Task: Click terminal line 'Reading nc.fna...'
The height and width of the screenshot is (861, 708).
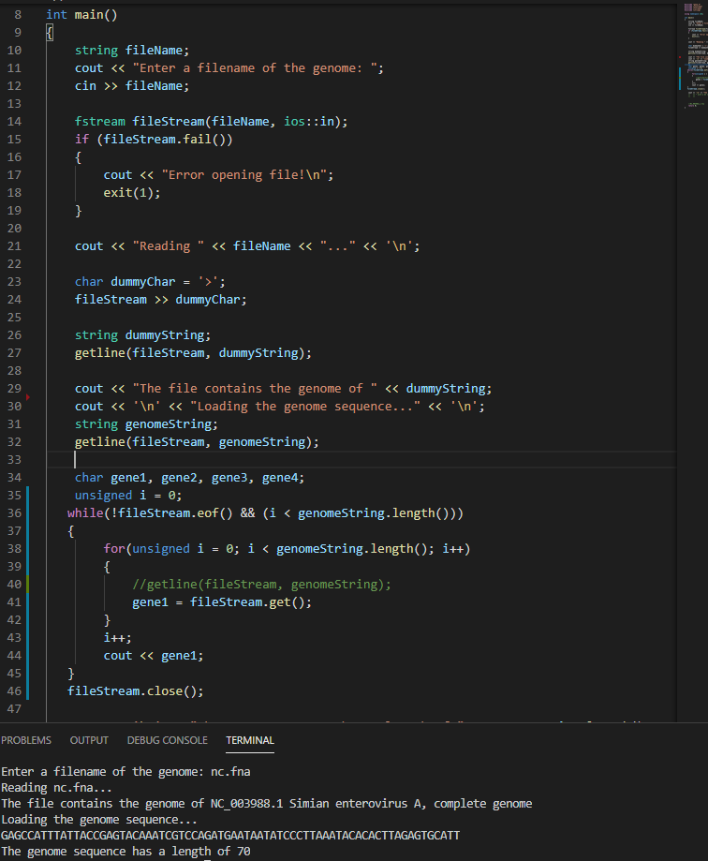Action: click(56, 787)
